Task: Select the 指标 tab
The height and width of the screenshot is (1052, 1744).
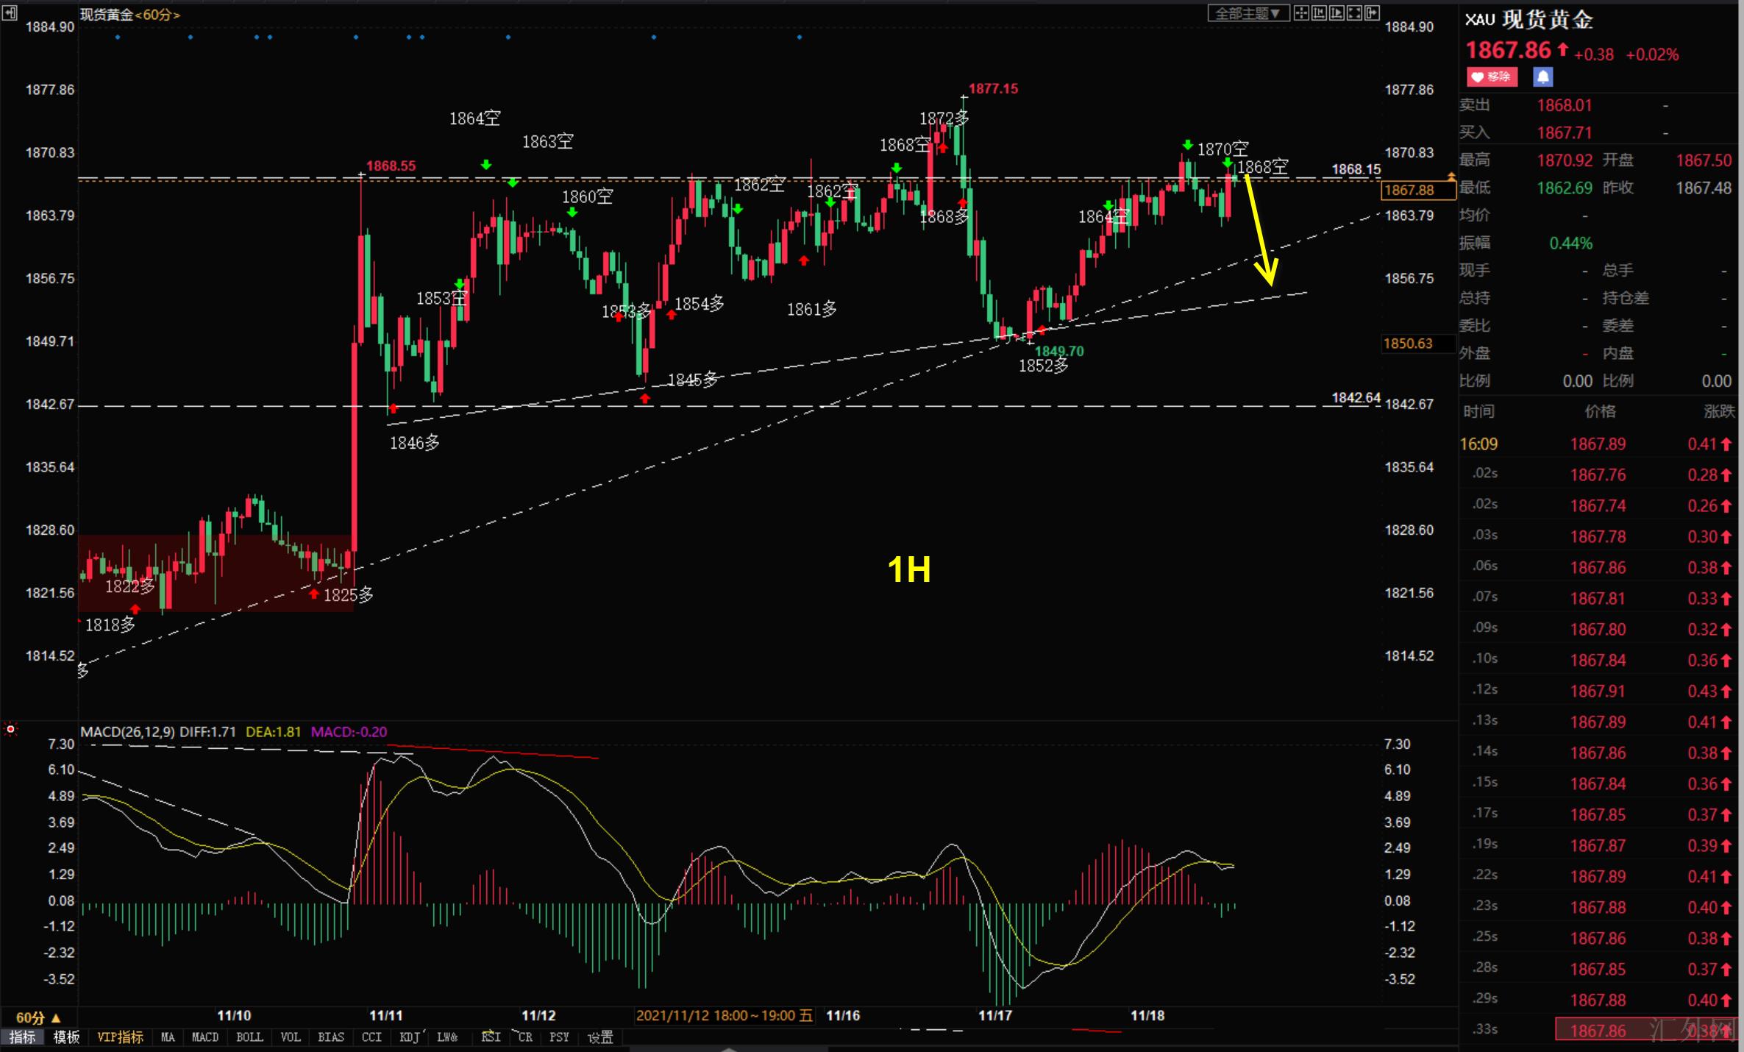Action: point(22,1037)
